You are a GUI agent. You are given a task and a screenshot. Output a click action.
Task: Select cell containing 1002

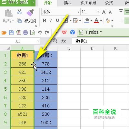click(46, 123)
